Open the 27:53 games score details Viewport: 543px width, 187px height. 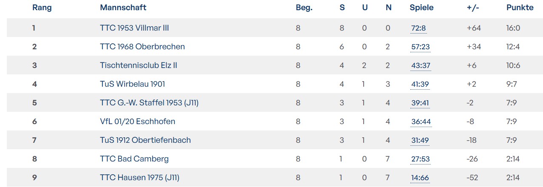(421, 159)
